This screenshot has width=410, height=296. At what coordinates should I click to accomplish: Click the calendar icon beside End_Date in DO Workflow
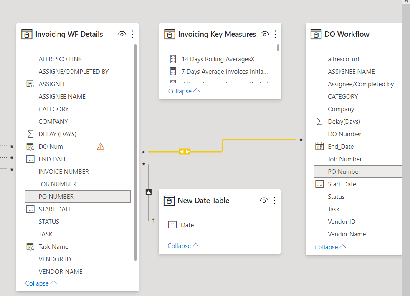coord(319,146)
